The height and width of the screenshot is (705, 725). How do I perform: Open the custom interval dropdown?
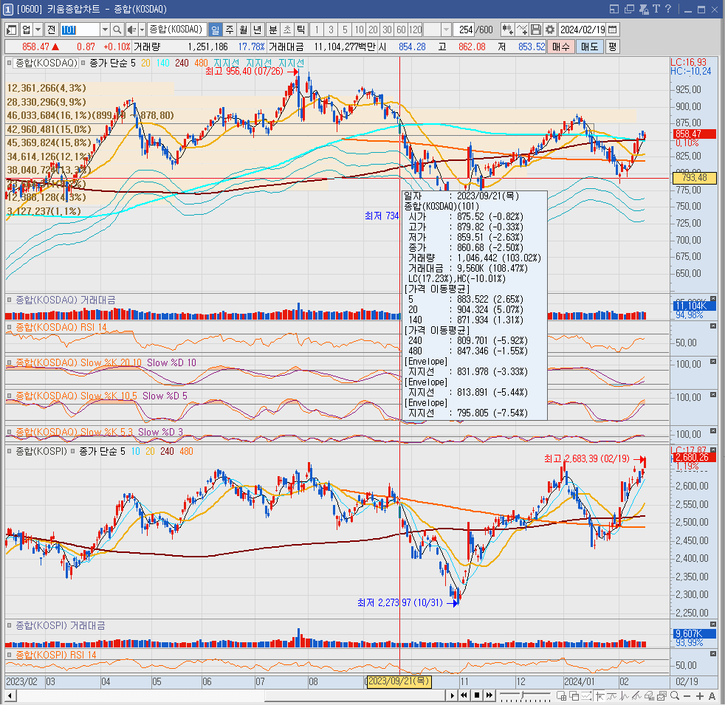click(446, 30)
